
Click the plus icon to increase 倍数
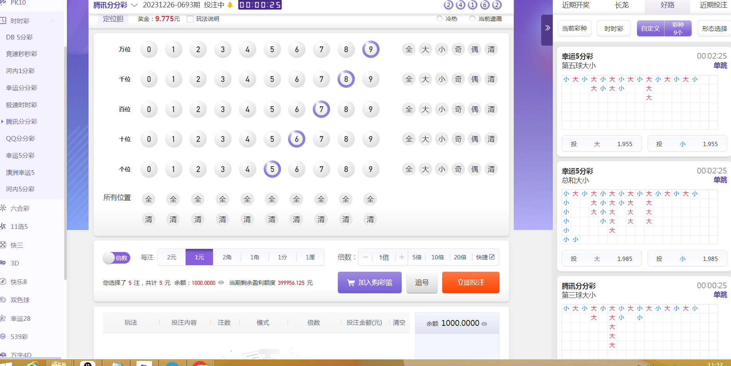tap(402, 257)
